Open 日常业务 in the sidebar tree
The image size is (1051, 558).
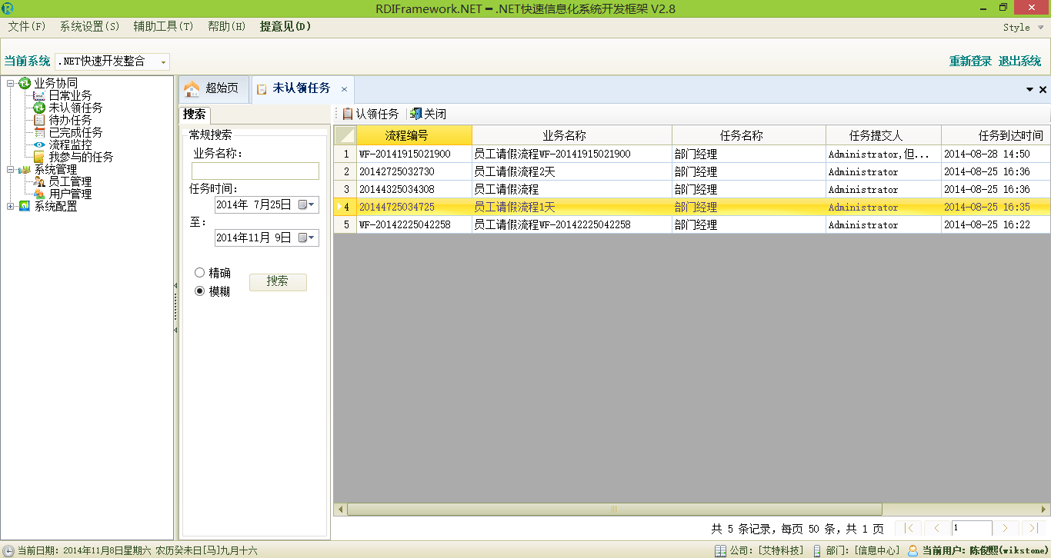69,95
